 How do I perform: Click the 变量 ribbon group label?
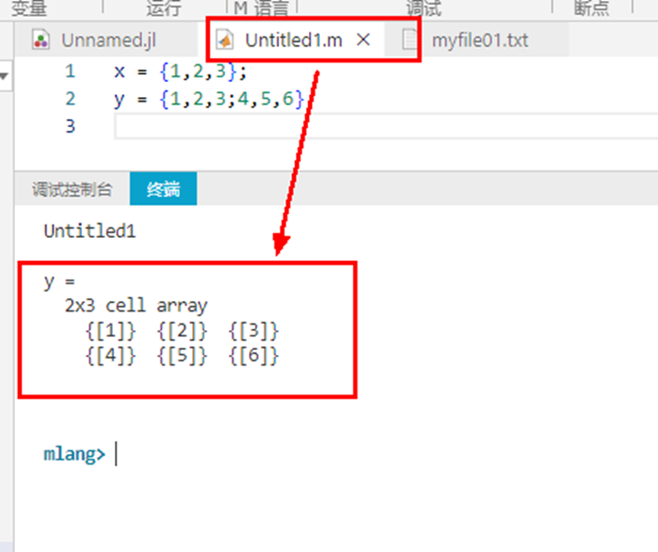click(29, 8)
